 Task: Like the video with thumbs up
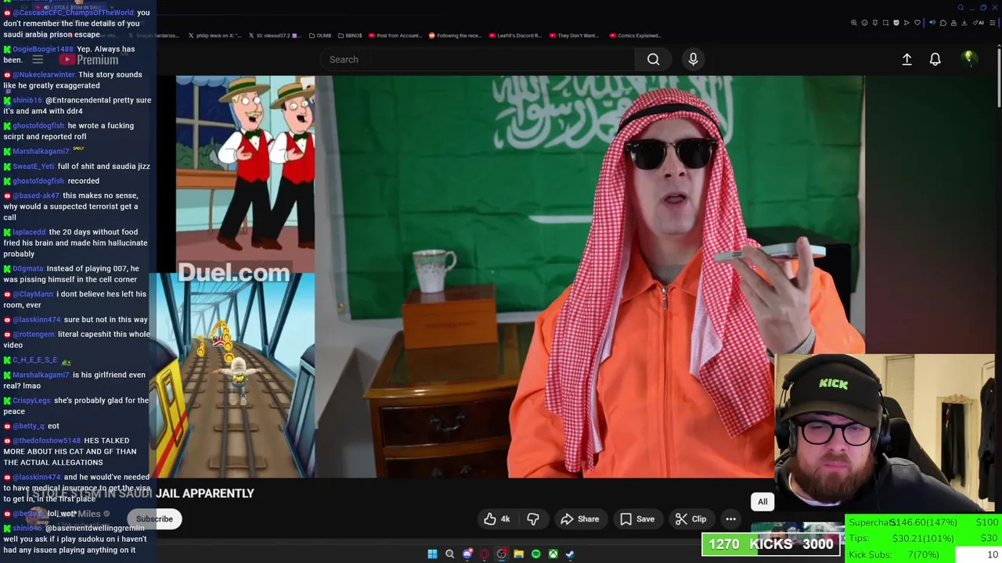pos(497,519)
